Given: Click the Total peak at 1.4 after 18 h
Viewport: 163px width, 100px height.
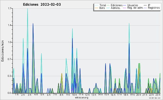Looking at the screenshot, I should pyautogui.click(x=129, y=24).
